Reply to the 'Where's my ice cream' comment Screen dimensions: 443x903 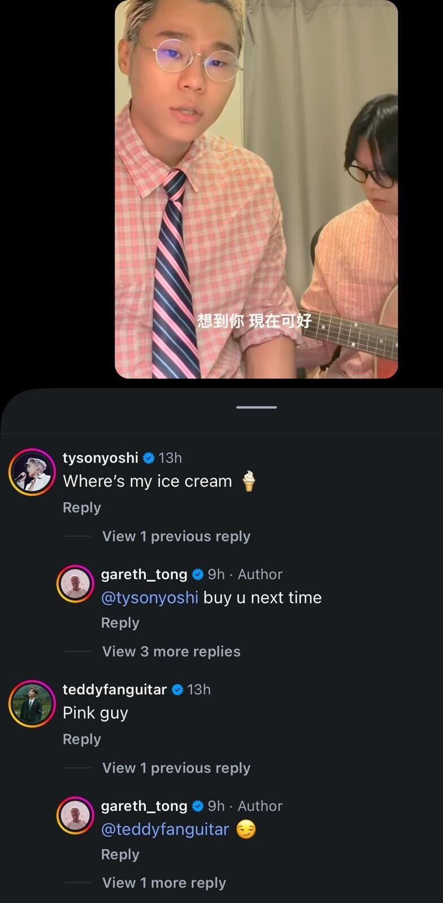(82, 508)
